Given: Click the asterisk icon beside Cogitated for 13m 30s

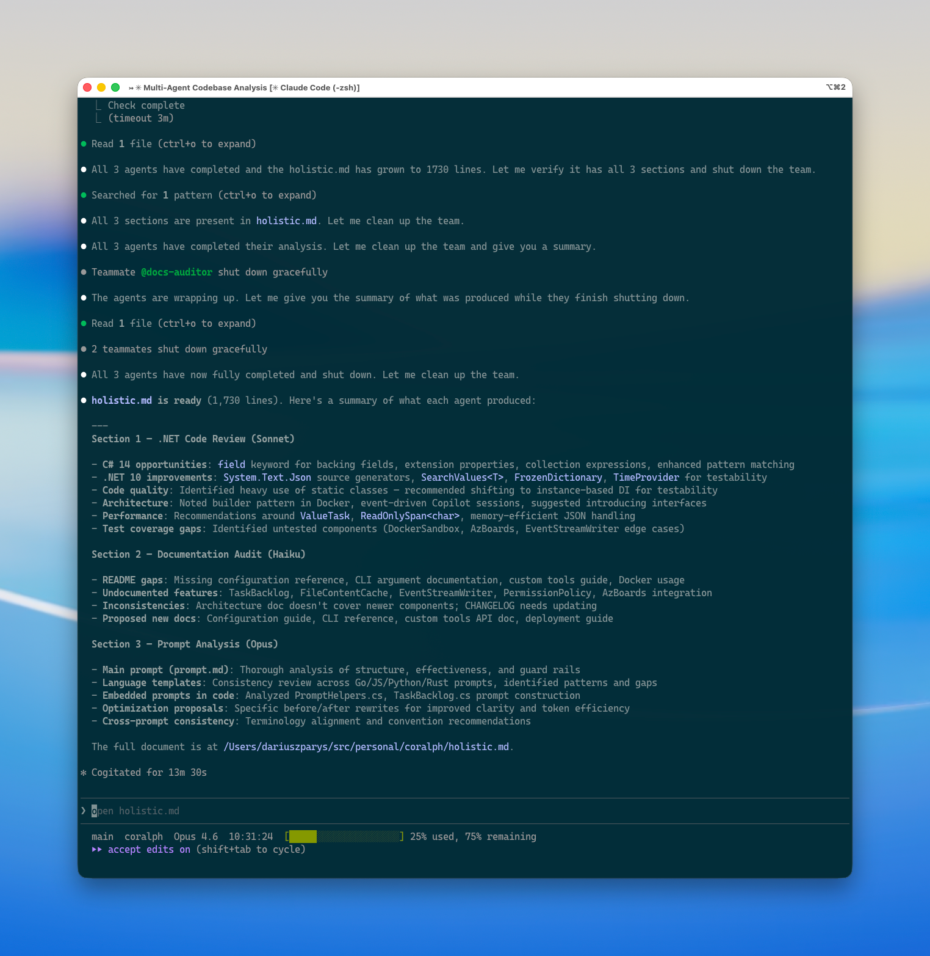Looking at the screenshot, I should click(x=84, y=773).
